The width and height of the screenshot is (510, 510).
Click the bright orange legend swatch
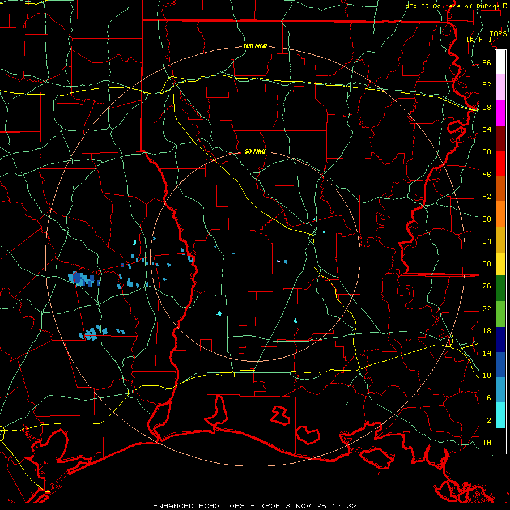coord(500,214)
